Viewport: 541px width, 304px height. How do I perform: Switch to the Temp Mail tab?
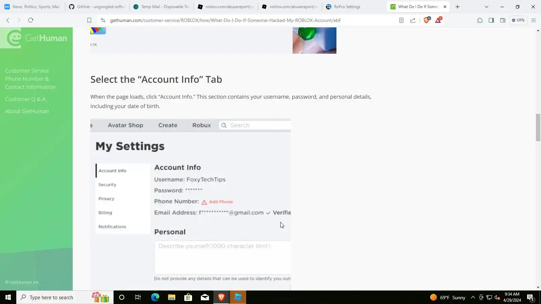tap(161, 7)
